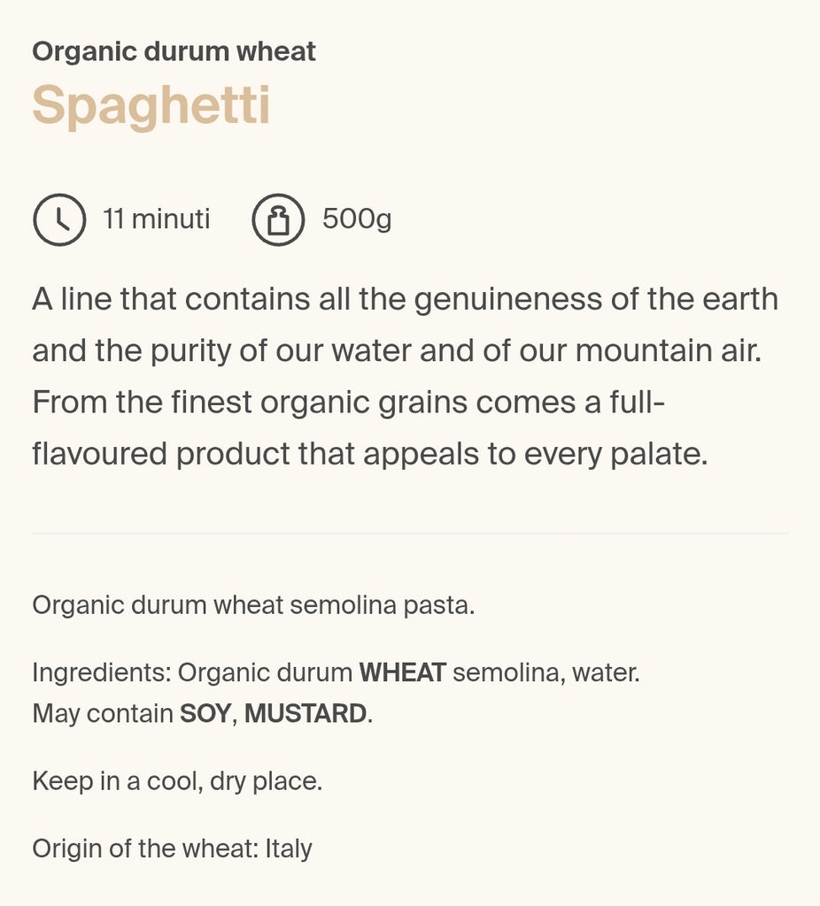
Task: Click the weight package icon
Action: coord(279,219)
